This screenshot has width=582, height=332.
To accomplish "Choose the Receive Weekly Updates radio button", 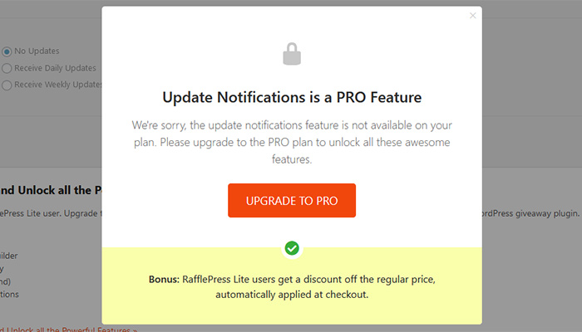I will click(x=7, y=85).
